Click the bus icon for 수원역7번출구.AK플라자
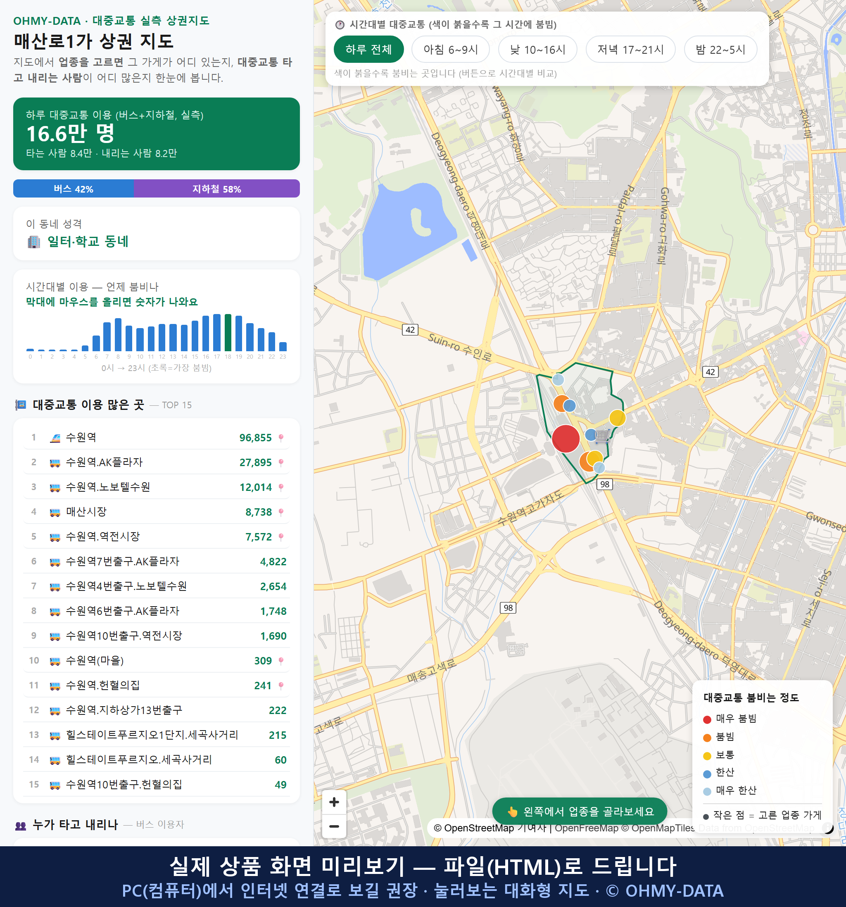Viewport: 846px width, 907px height. [55, 562]
